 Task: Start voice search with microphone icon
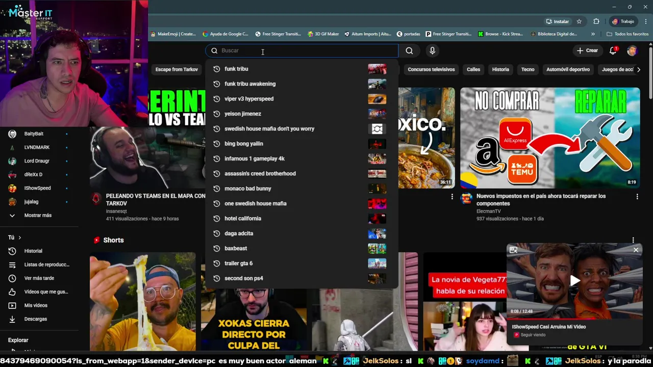(x=432, y=50)
